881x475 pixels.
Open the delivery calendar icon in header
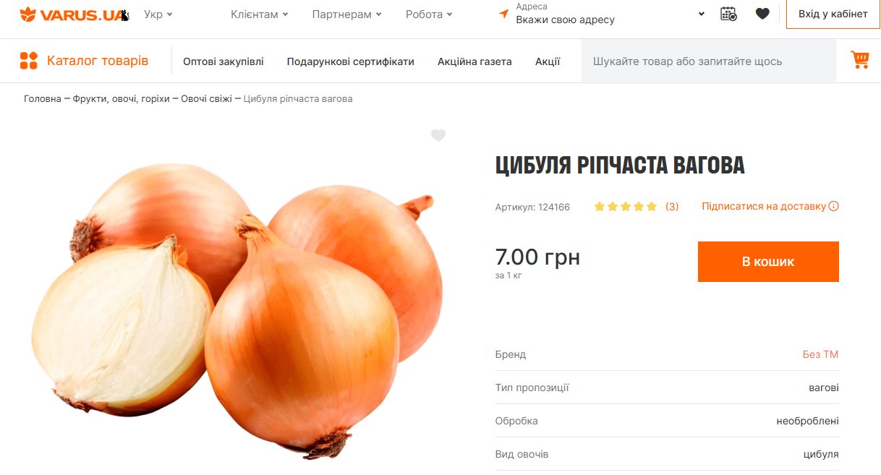pyautogui.click(x=728, y=14)
